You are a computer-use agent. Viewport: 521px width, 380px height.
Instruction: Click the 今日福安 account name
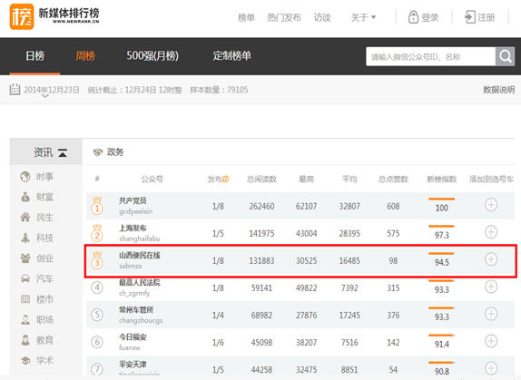pyautogui.click(x=133, y=336)
